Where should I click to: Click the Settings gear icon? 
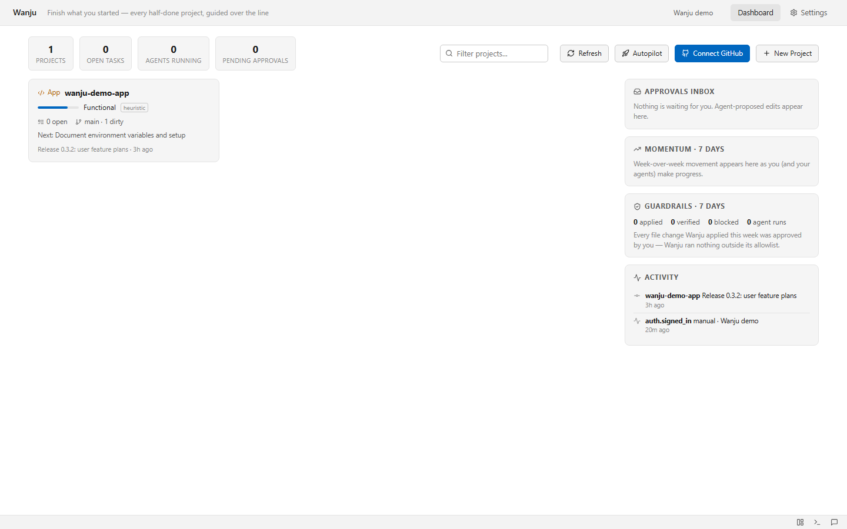click(793, 13)
